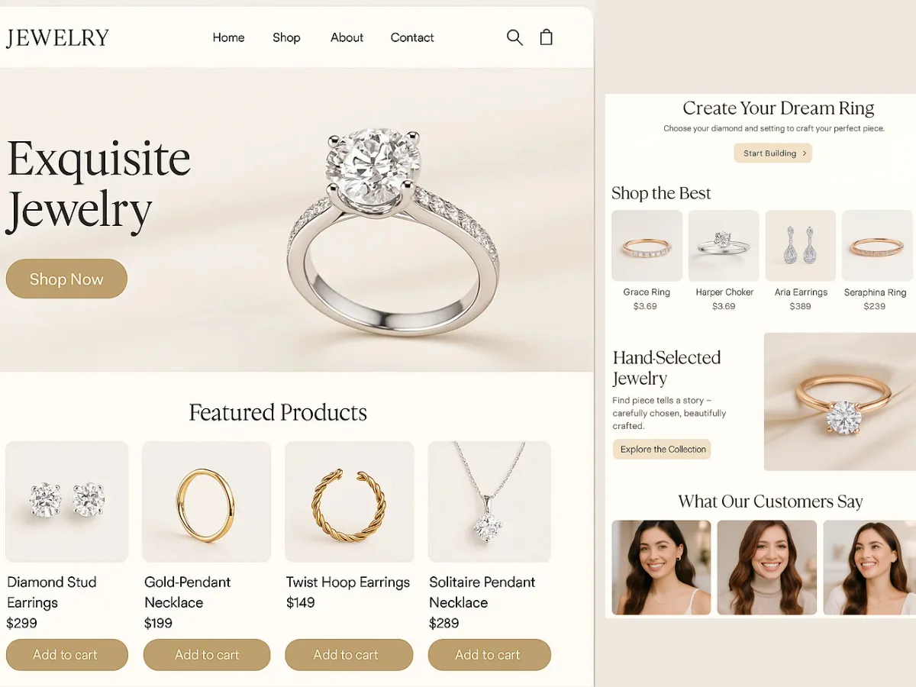This screenshot has width=916, height=687.
Task: Add Solitaire Pendant Necklace to cart
Action: click(x=489, y=655)
